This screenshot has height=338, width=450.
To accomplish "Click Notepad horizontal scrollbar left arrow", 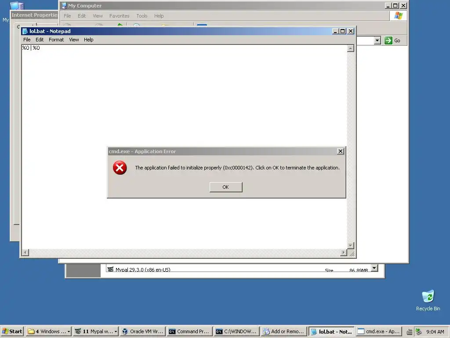I will (x=25, y=252).
